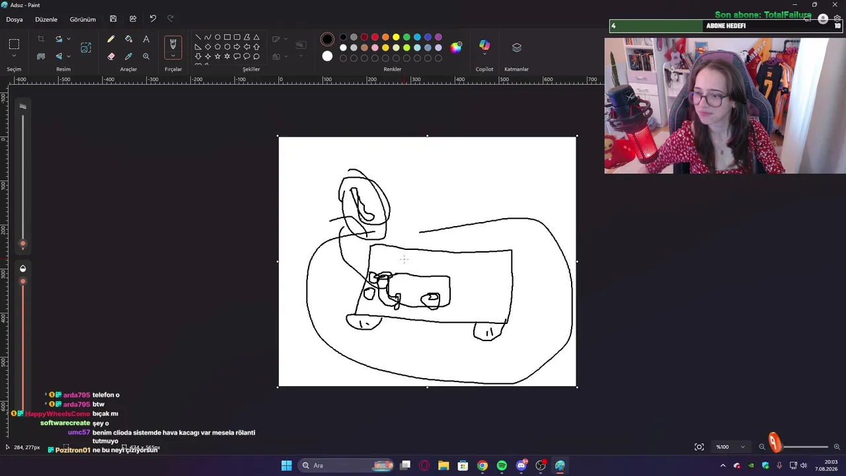Click the Save icon in title bar
Screen dimensions: 846x476
click(114, 19)
